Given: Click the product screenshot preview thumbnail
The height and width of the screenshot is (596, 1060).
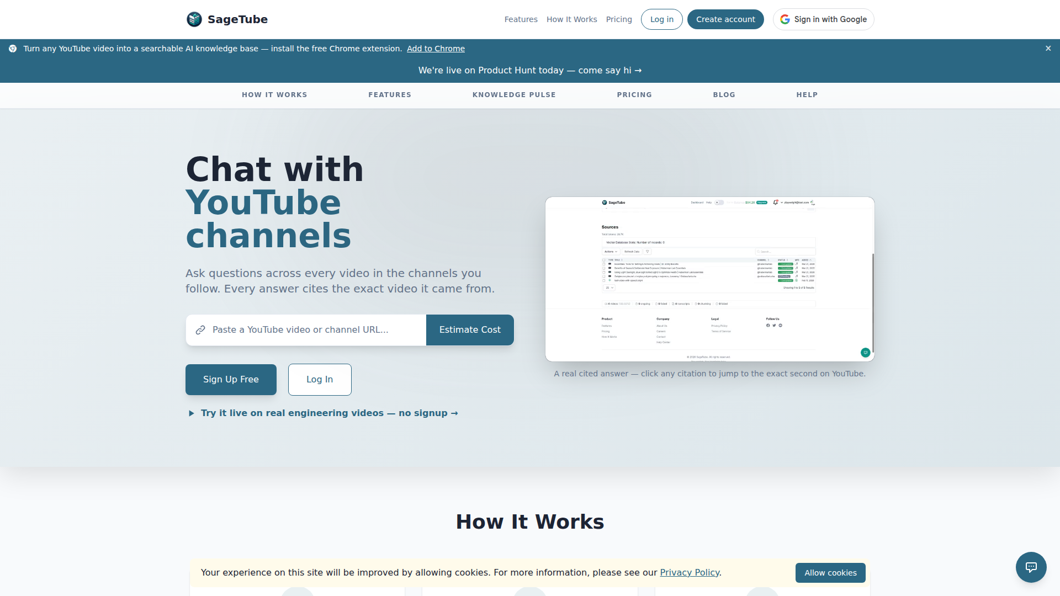Looking at the screenshot, I should (709, 279).
